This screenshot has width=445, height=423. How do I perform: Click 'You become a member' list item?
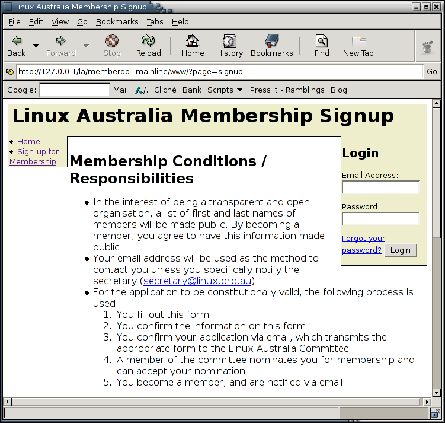(x=230, y=383)
